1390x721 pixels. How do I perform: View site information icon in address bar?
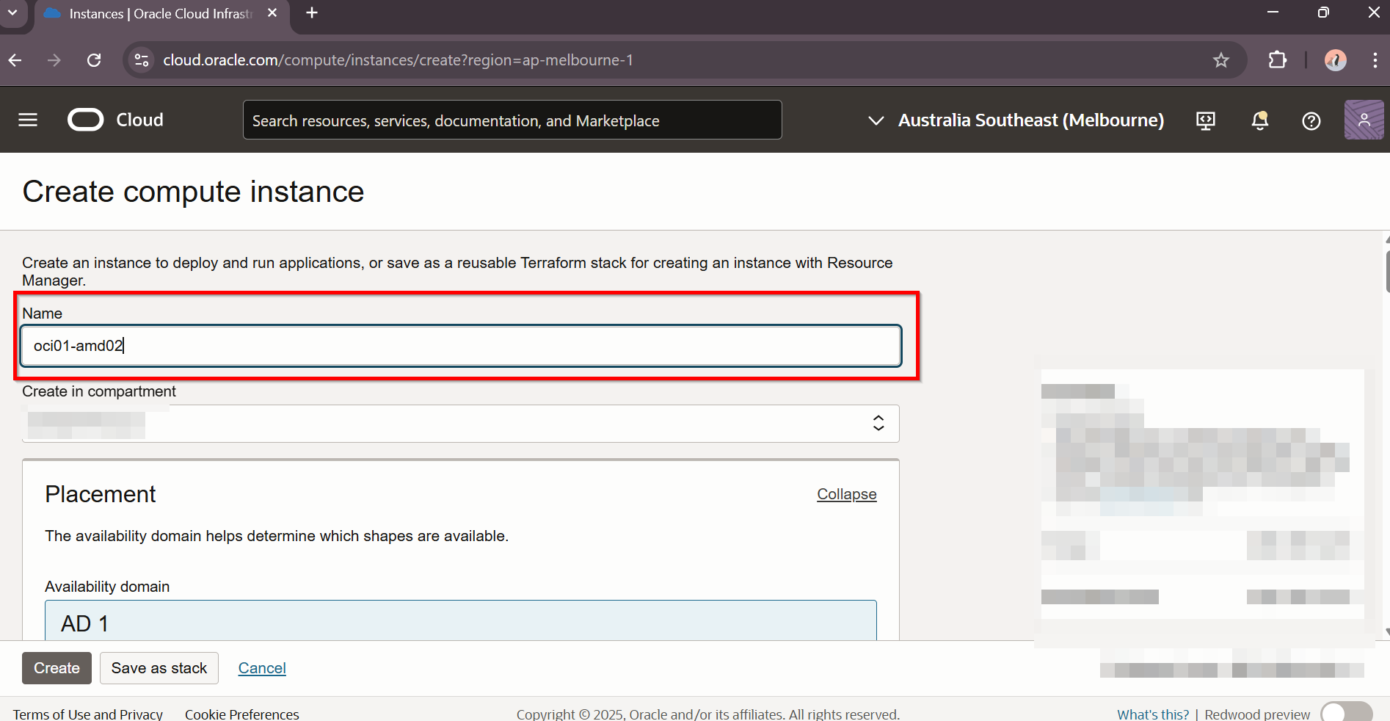click(x=142, y=60)
